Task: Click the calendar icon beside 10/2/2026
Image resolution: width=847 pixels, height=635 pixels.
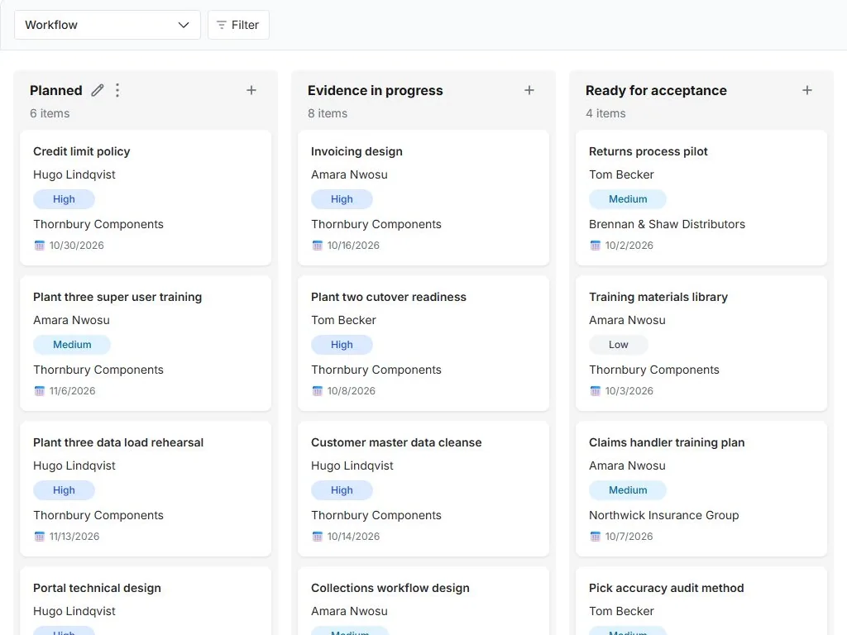Action: pyautogui.click(x=596, y=245)
